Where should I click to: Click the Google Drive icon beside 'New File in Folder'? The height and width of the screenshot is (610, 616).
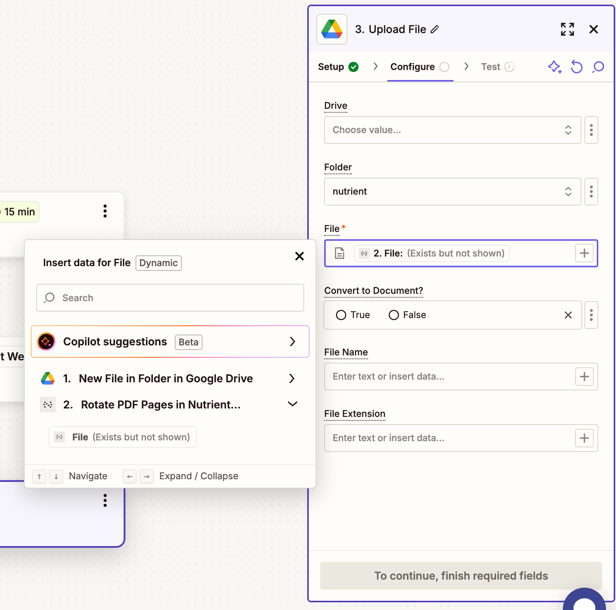coord(47,378)
